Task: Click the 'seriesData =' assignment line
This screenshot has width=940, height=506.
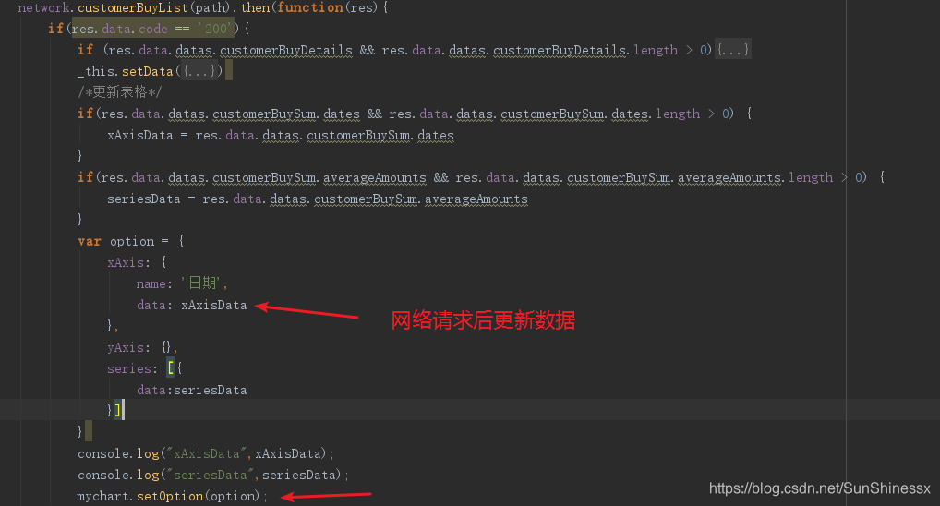Action: (x=317, y=199)
